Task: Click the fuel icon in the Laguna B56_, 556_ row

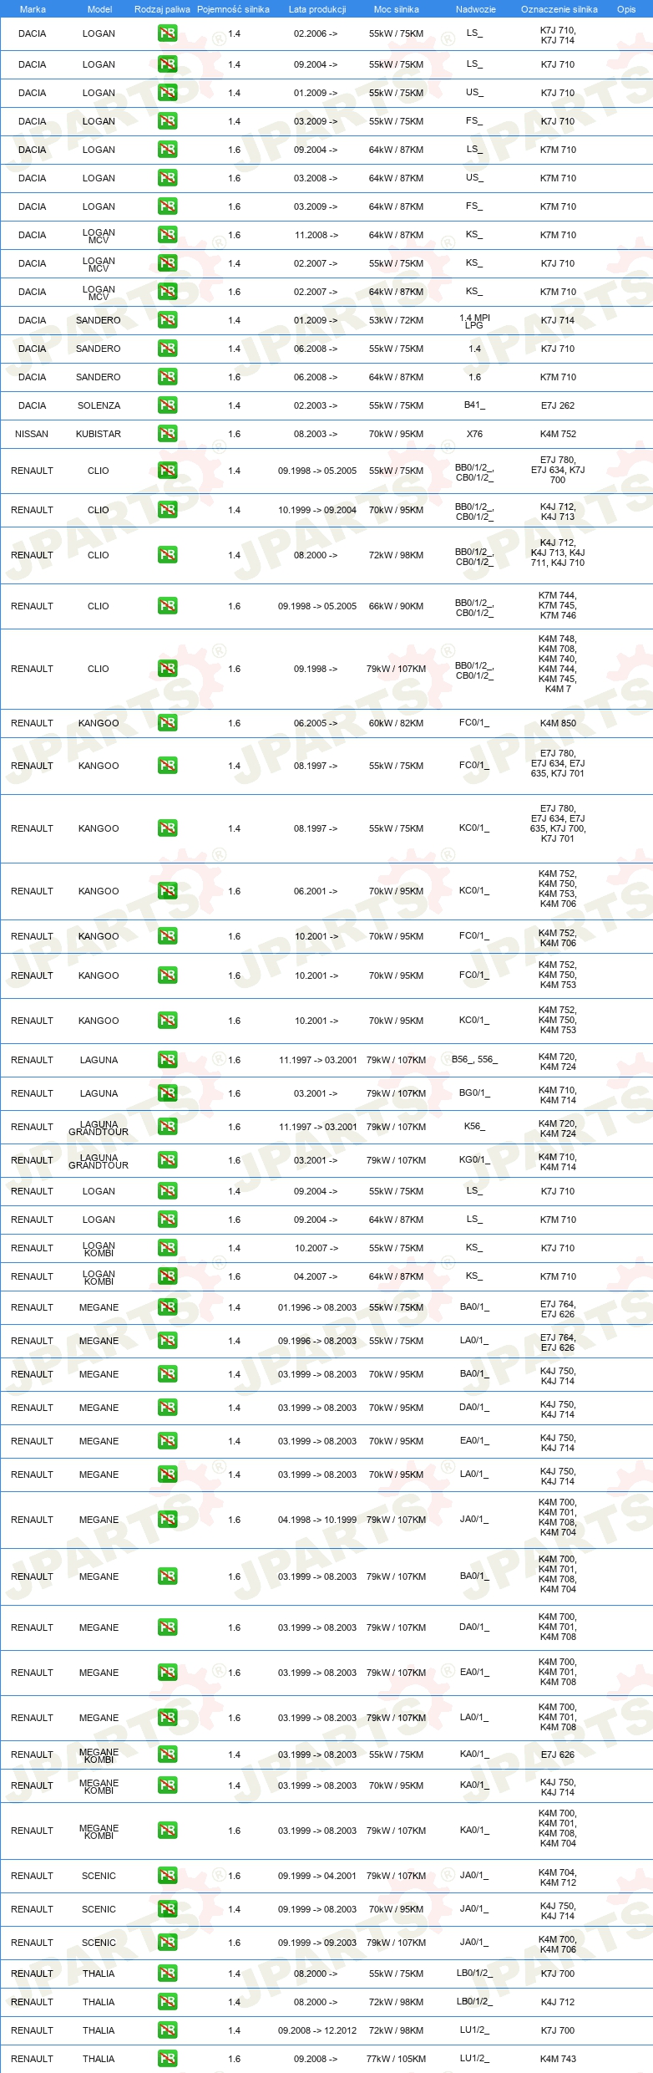Action: point(167,1059)
